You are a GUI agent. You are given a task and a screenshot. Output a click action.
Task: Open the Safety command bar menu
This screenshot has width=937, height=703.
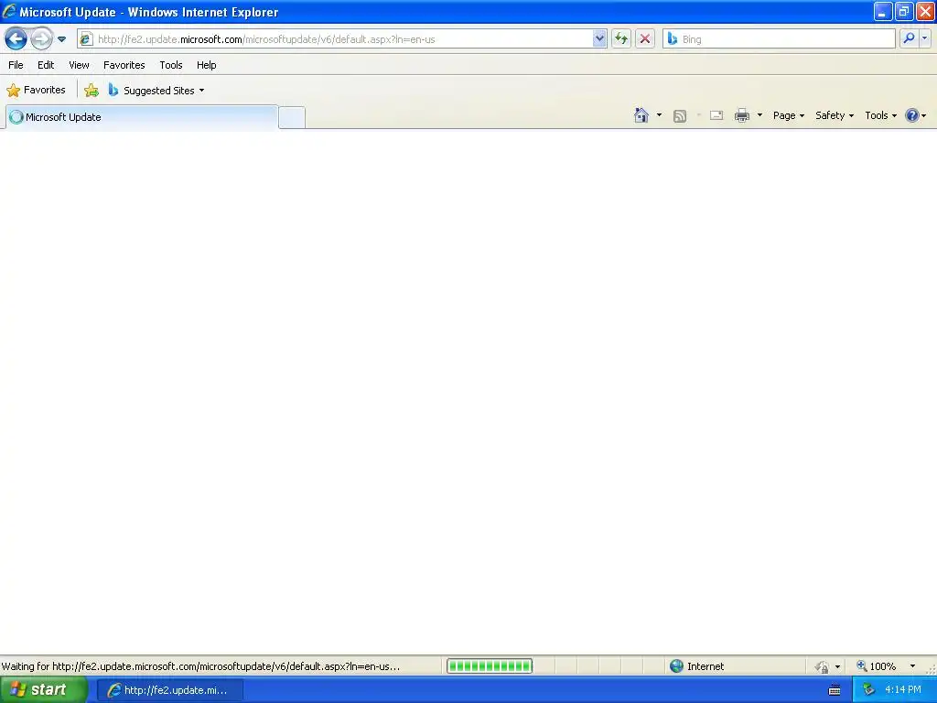point(835,115)
